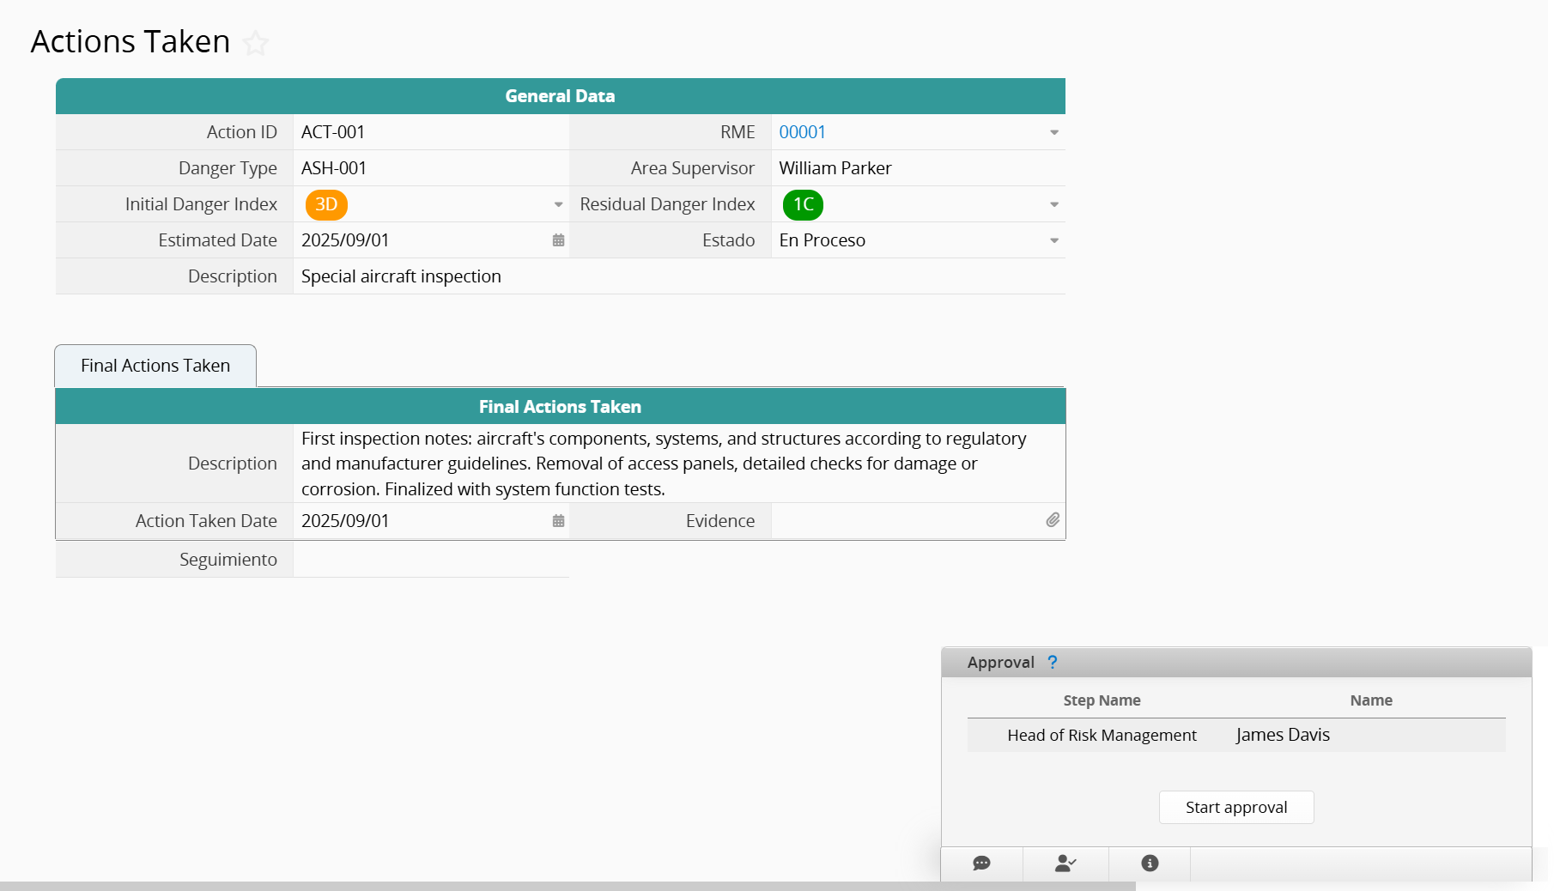Open the Estimated Date calendar picker
This screenshot has width=1554, height=891.
click(558, 240)
